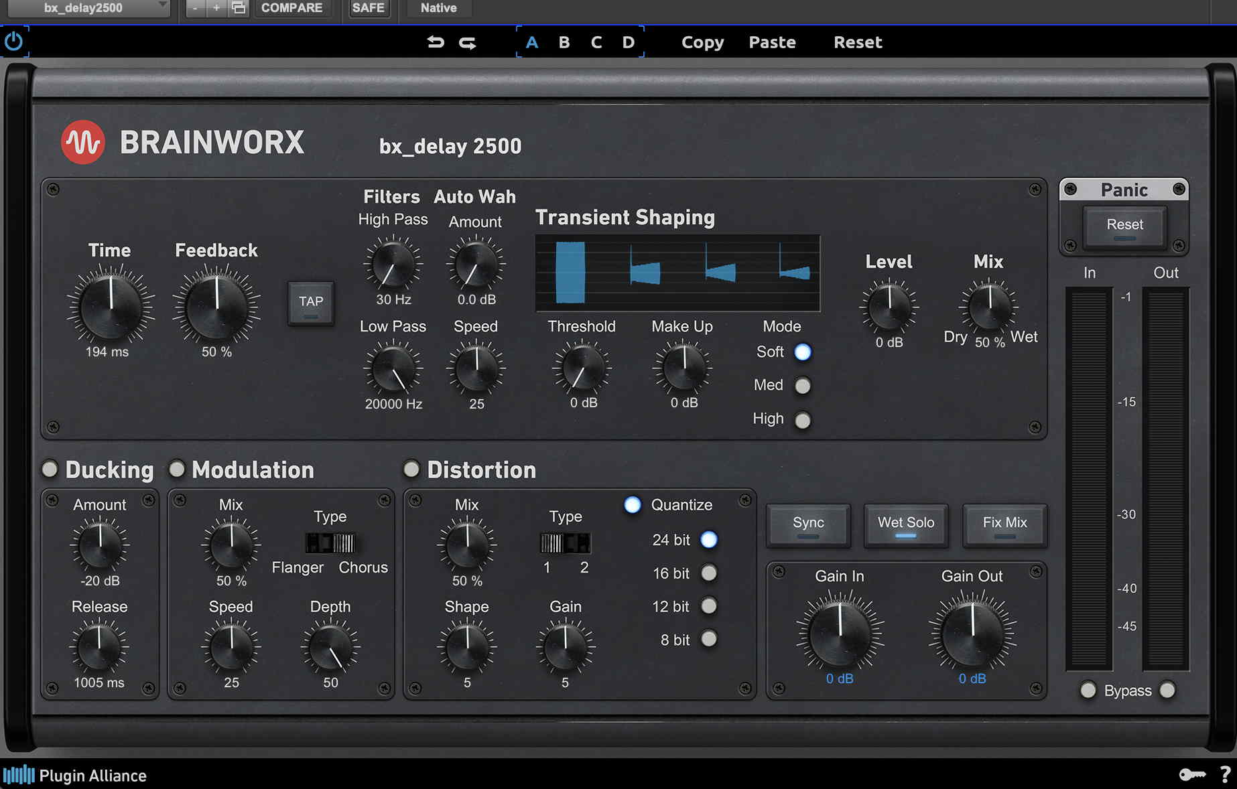
Task: Select Med transient mode
Action: [x=802, y=386]
